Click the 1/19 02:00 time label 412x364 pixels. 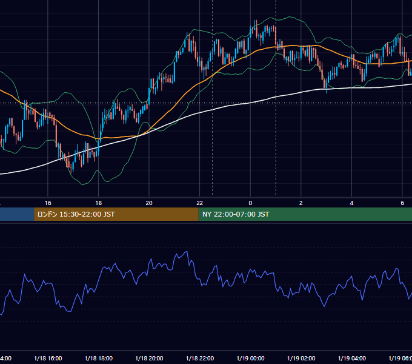(301, 358)
